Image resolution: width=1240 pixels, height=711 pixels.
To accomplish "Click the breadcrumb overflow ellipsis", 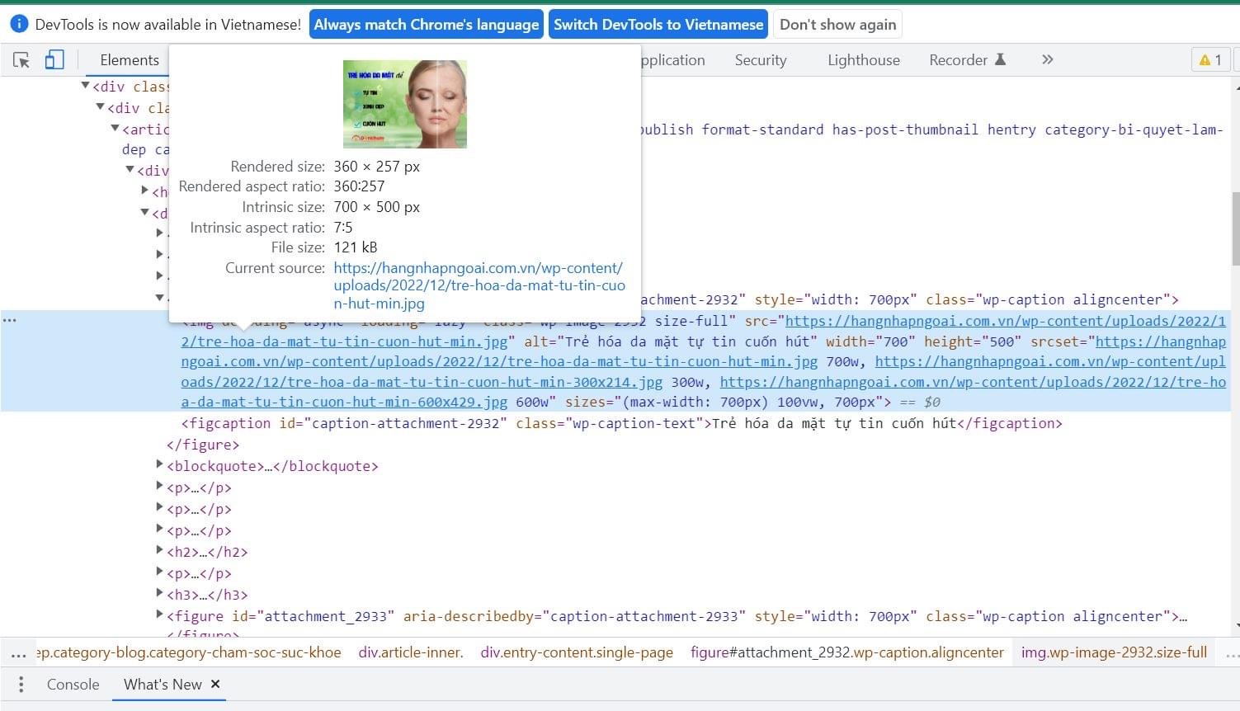I will click(x=18, y=652).
